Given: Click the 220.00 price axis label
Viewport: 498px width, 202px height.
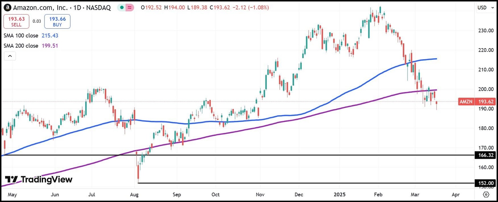Looking at the screenshot, I should click(x=485, y=50).
